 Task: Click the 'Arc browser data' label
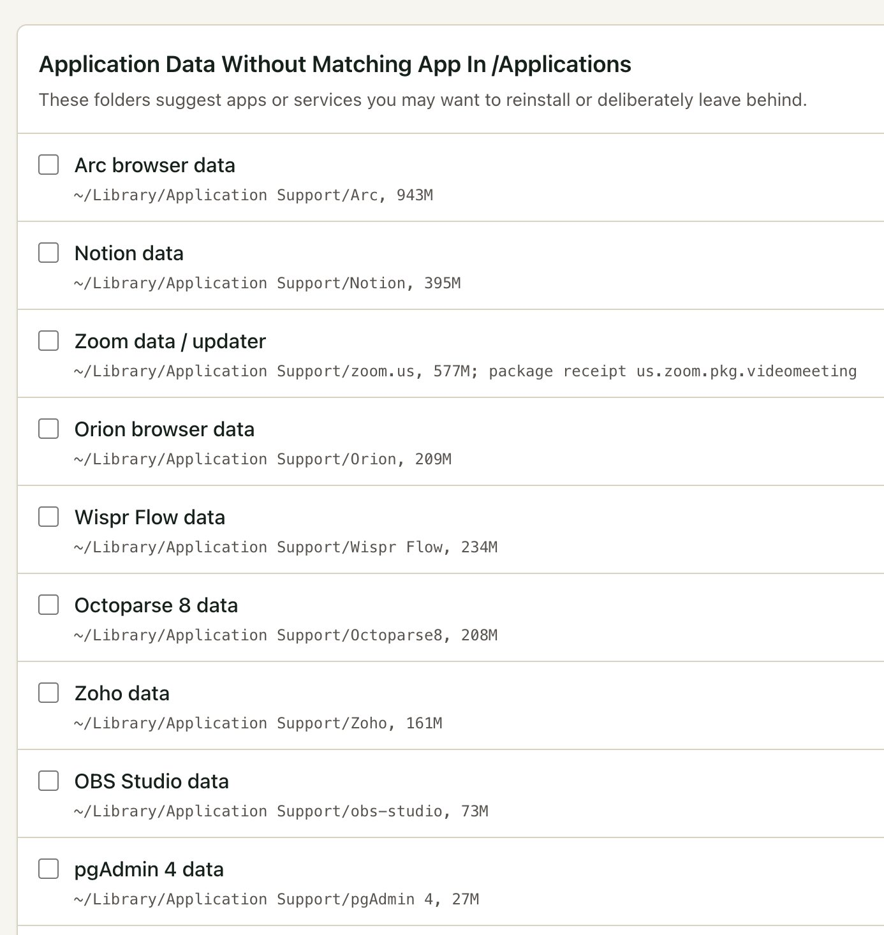pyautogui.click(x=155, y=165)
